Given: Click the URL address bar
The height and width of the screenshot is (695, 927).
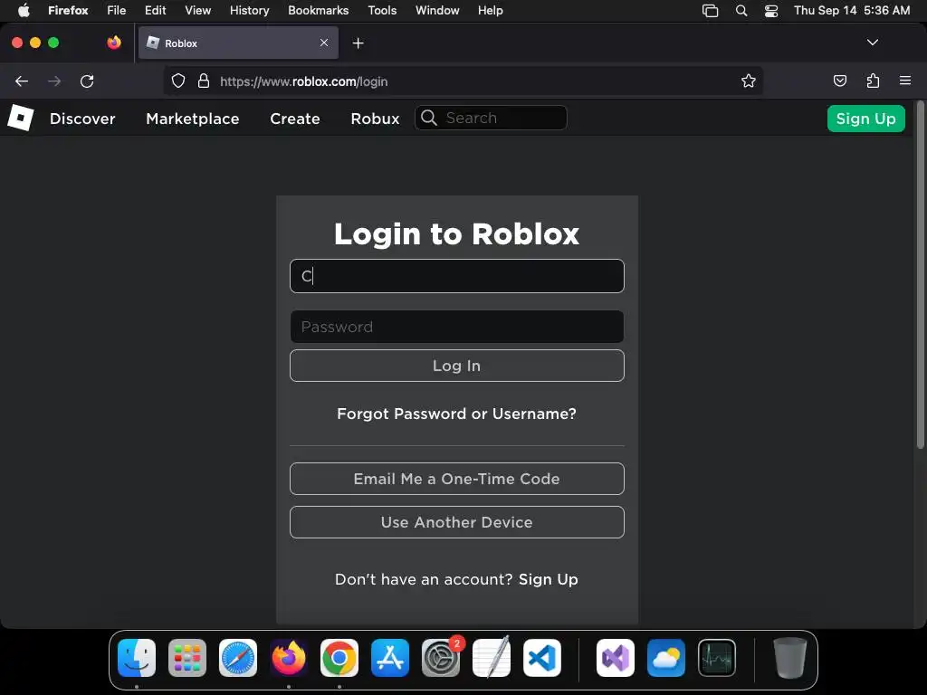Looking at the screenshot, I should 463,81.
